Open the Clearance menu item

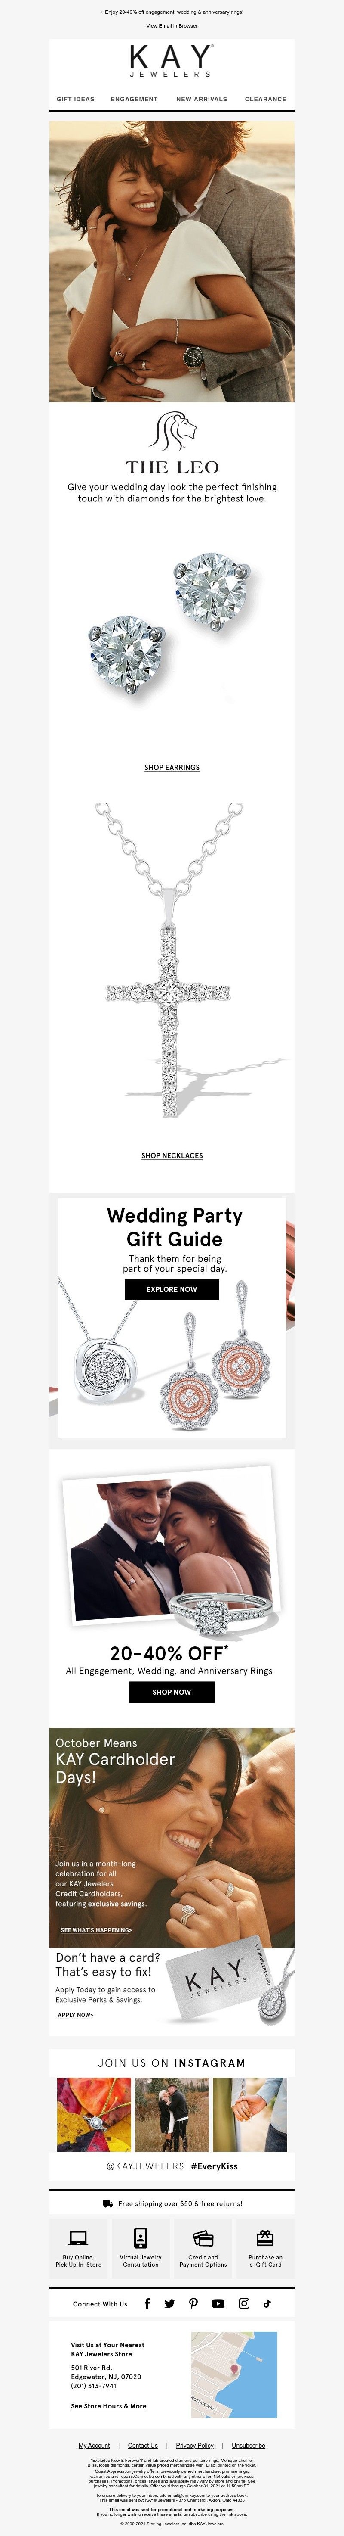265,100
